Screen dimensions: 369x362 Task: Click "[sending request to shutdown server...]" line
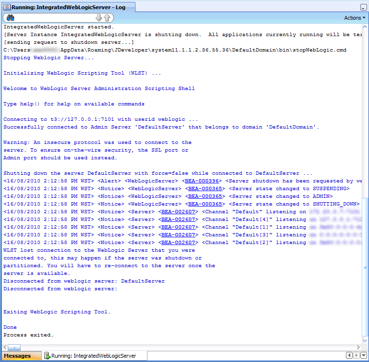69,42
